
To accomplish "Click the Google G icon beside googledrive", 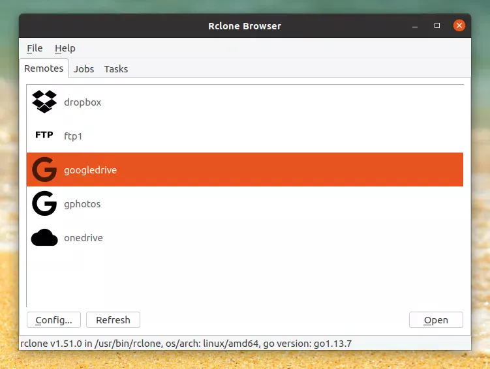I will click(x=44, y=170).
